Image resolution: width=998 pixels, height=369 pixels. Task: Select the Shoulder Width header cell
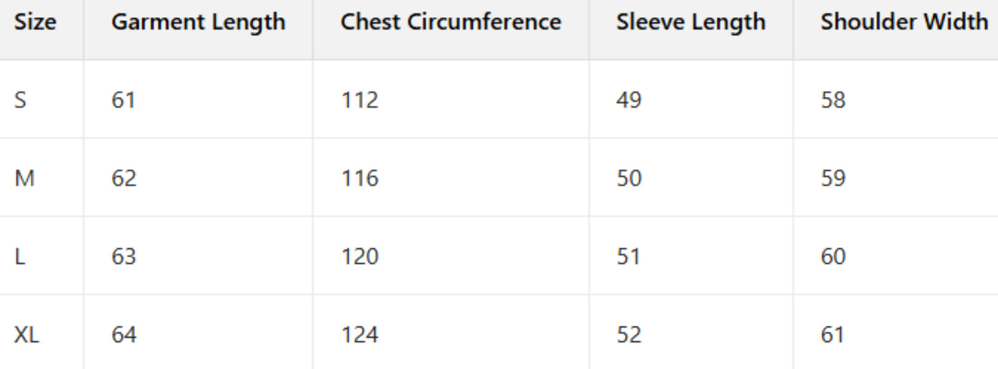[904, 22]
